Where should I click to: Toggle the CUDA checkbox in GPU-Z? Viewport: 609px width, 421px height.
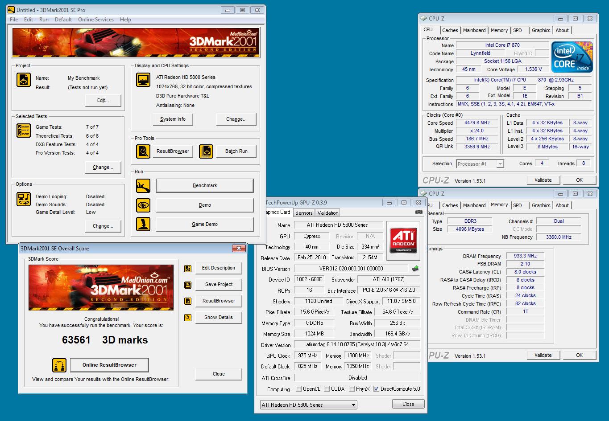(x=327, y=389)
